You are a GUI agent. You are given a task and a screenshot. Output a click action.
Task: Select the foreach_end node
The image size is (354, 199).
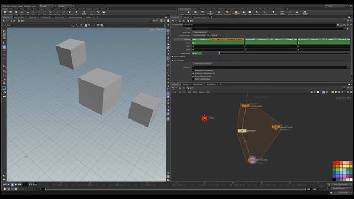pyautogui.click(x=252, y=160)
